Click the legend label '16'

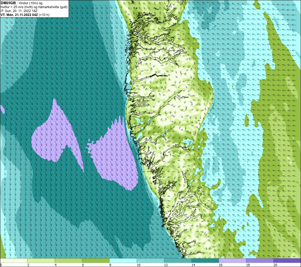(220, 265)
